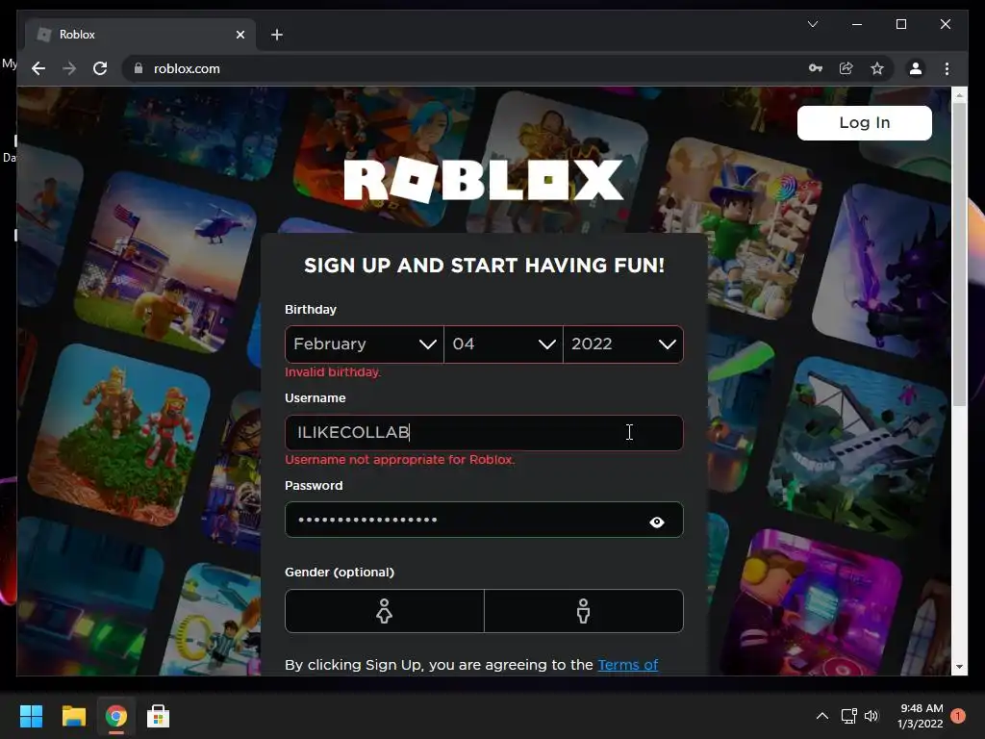The width and height of the screenshot is (985, 739).
Task: Reload the Roblox page
Action: click(100, 68)
